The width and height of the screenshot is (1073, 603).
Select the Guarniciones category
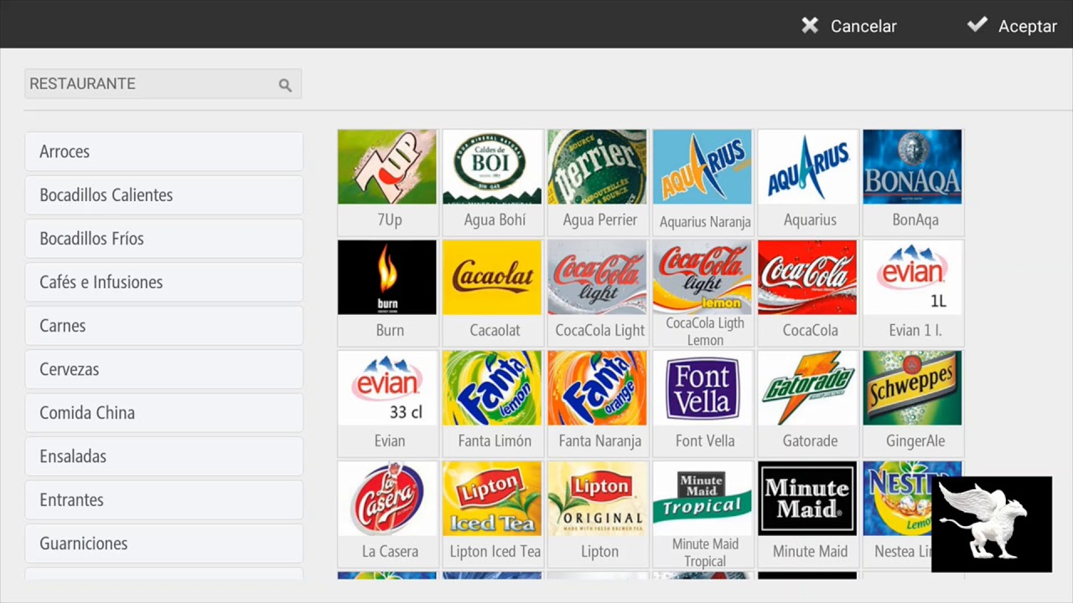point(163,544)
